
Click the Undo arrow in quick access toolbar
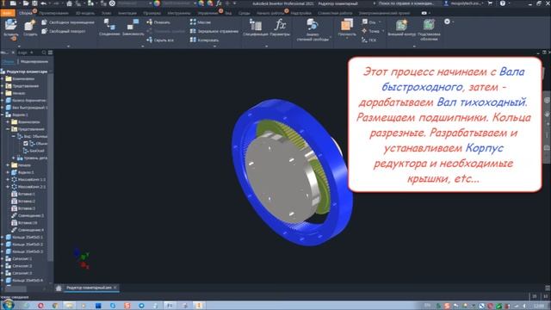[44, 3]
